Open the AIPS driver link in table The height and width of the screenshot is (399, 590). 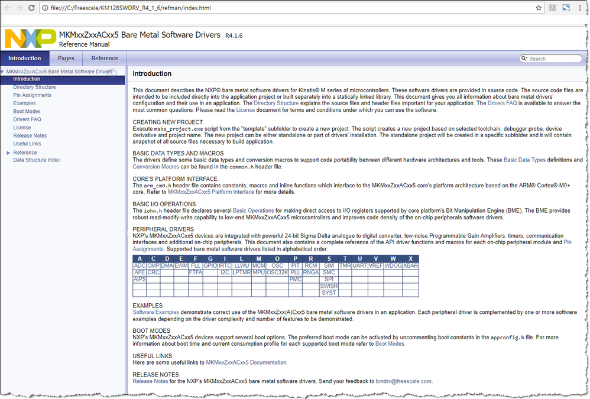(x=140, y=280)
